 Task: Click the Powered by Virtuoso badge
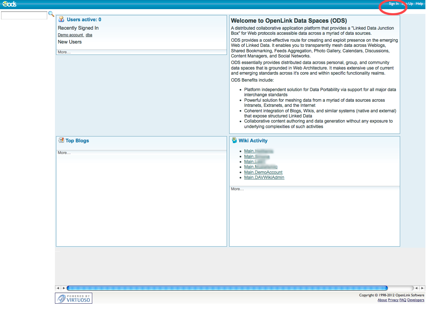pos(74,298)
